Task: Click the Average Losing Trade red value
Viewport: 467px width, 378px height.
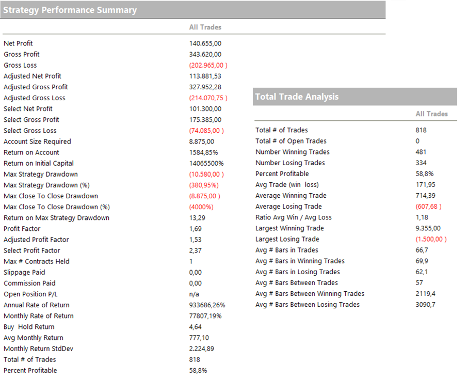Action: tap(428, 206)
